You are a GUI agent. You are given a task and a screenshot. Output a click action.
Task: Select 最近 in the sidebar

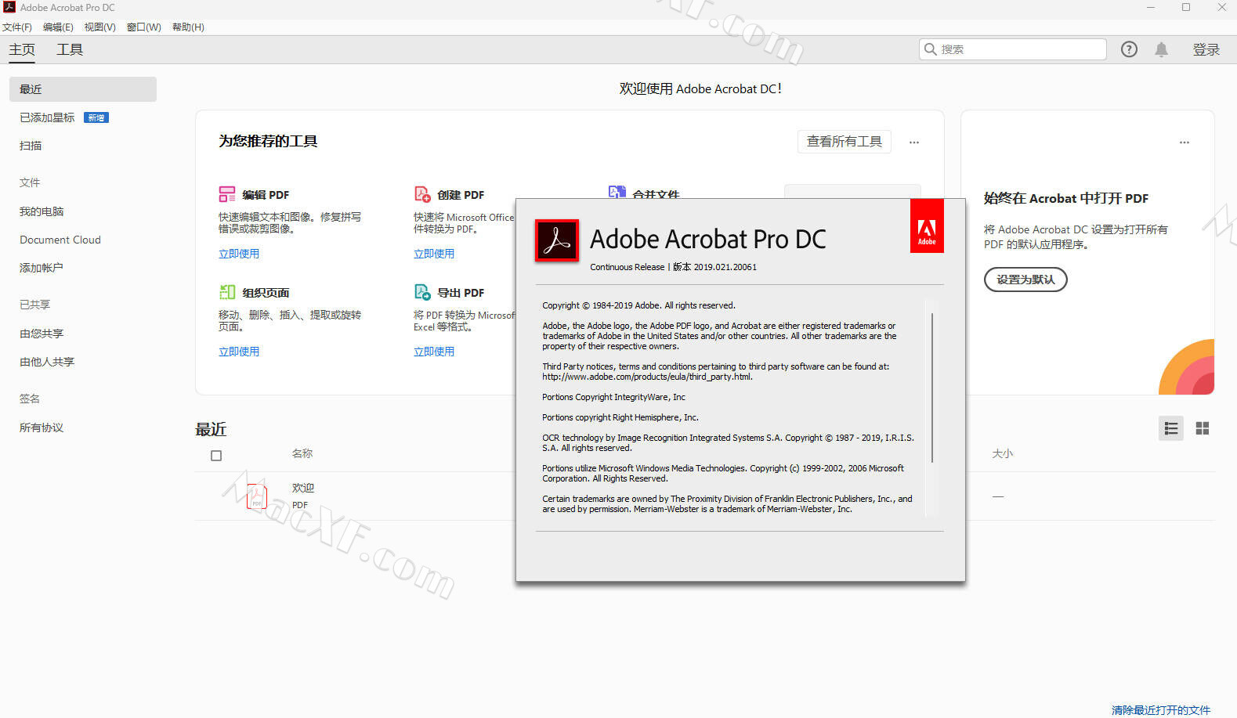click(83, 89)
